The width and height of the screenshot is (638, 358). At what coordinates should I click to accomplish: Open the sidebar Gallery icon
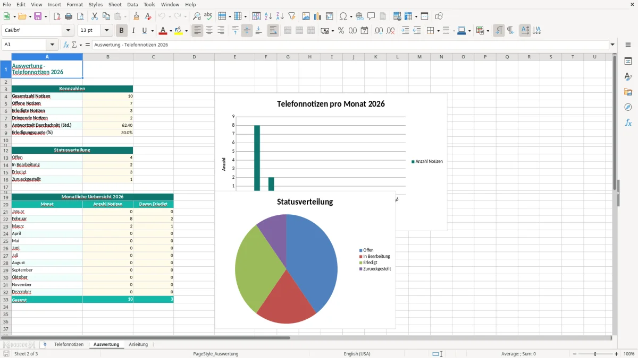click(x=628, y=92)
